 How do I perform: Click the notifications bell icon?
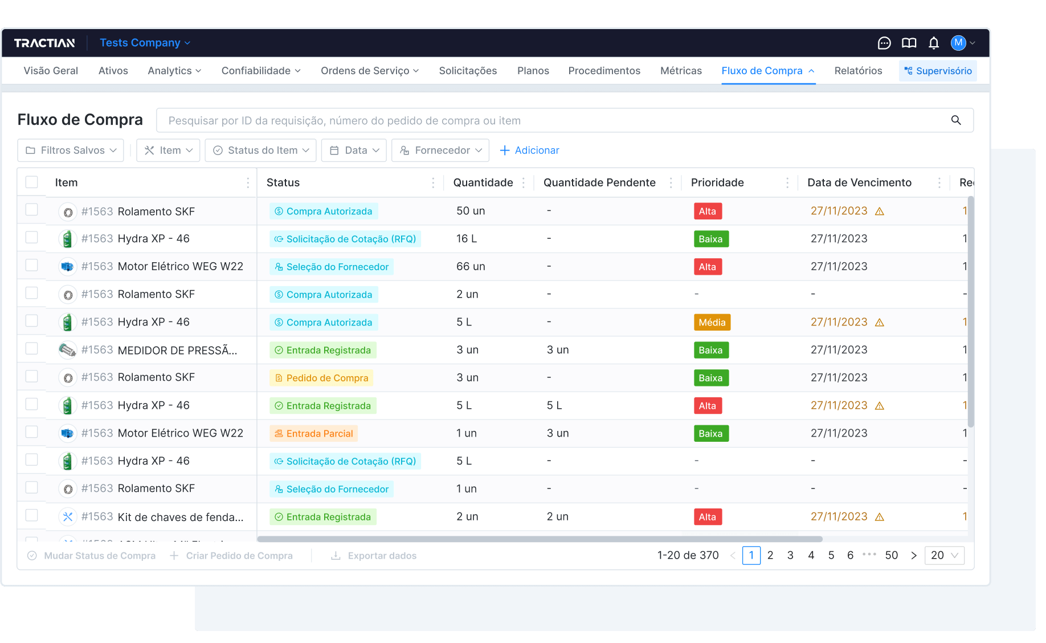(934, 43)
